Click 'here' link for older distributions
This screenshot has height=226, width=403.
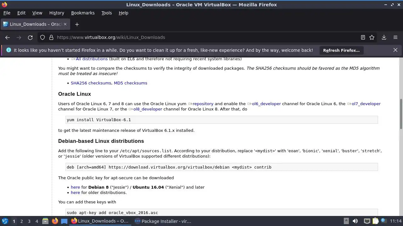click(75, 192)
